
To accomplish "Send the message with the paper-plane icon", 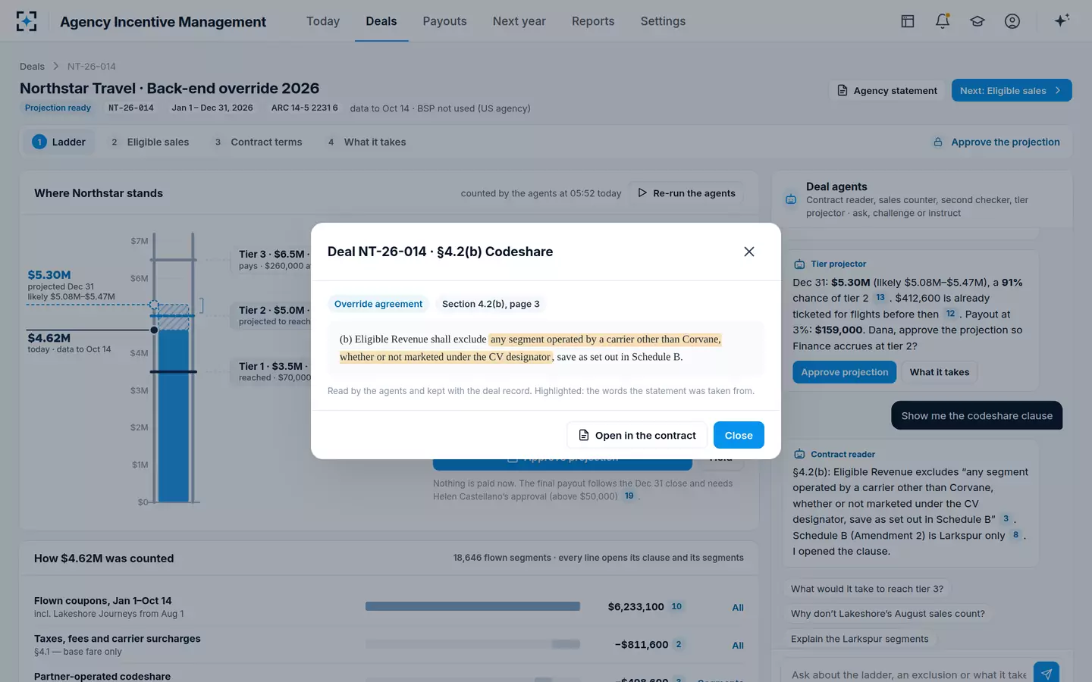I will point(1046,673).
